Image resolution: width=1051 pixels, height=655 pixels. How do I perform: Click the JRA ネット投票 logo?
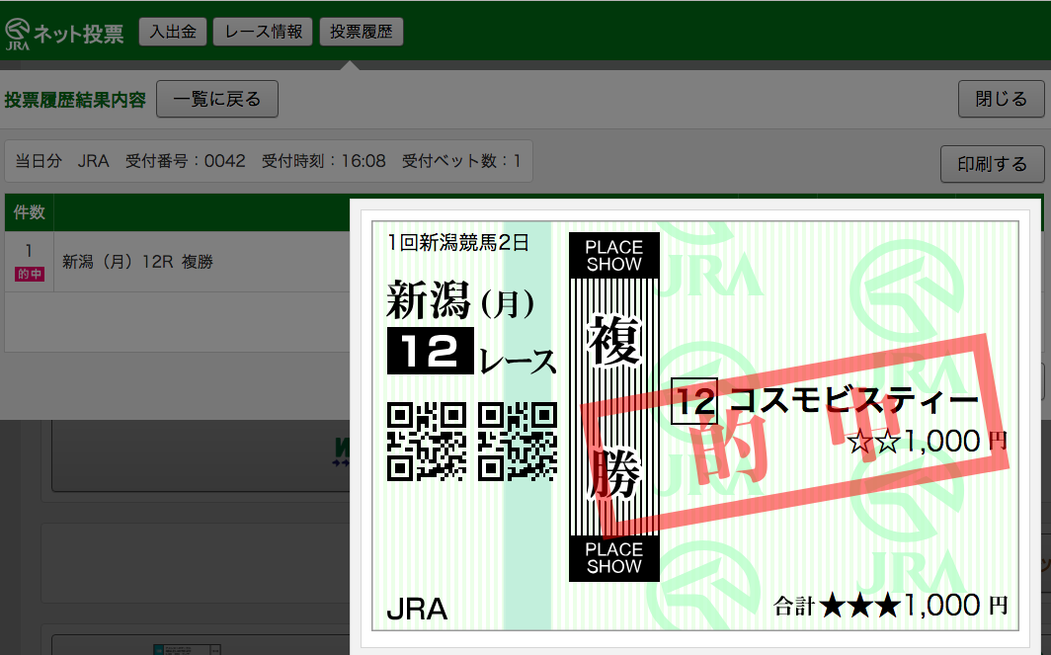[x=64, y=34]
